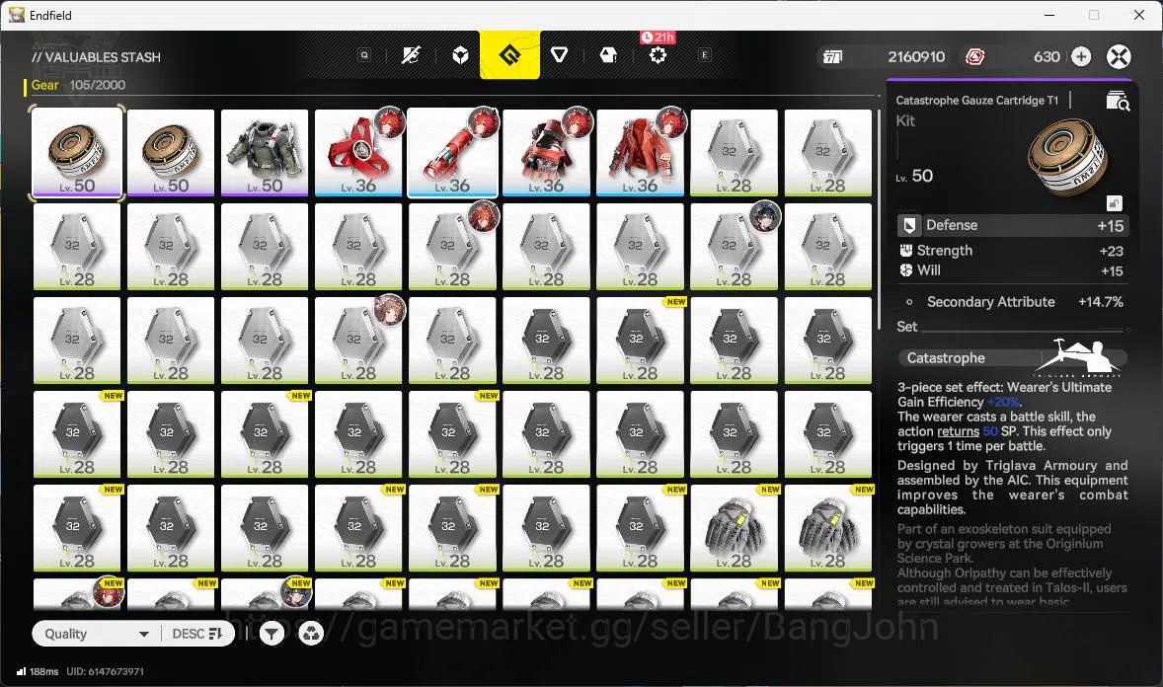Viewport: 1163px width, 687px height.
Task: Select the yellow highlighted Gear tab
Action: (509, 55)
